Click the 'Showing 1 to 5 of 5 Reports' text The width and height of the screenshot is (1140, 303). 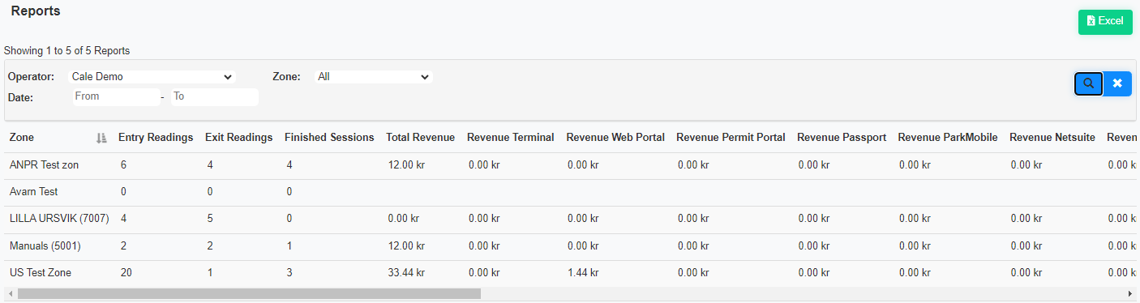67,50
